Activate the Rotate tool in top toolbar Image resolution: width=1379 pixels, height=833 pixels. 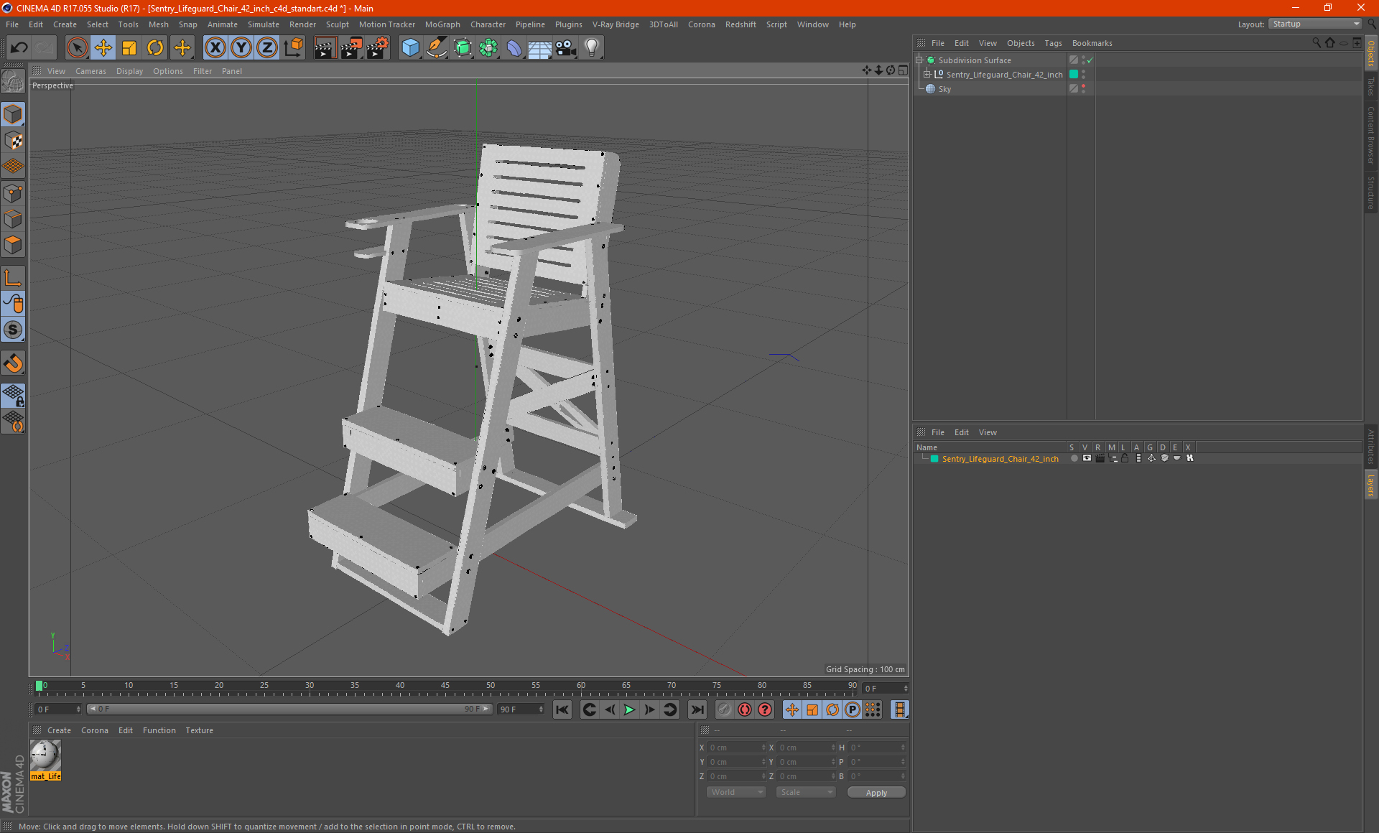(155, 48)
